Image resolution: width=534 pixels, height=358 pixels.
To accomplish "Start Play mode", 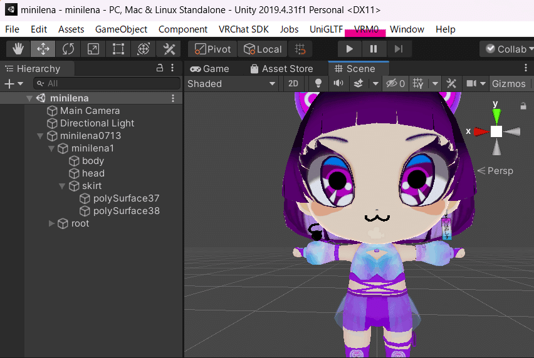I will point(349,49).
